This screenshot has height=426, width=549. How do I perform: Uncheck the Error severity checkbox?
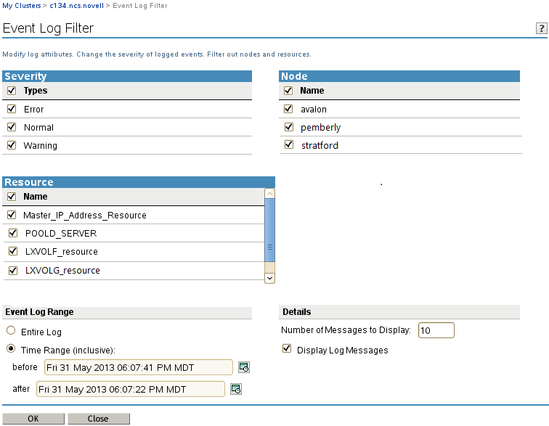pos(12,109)
